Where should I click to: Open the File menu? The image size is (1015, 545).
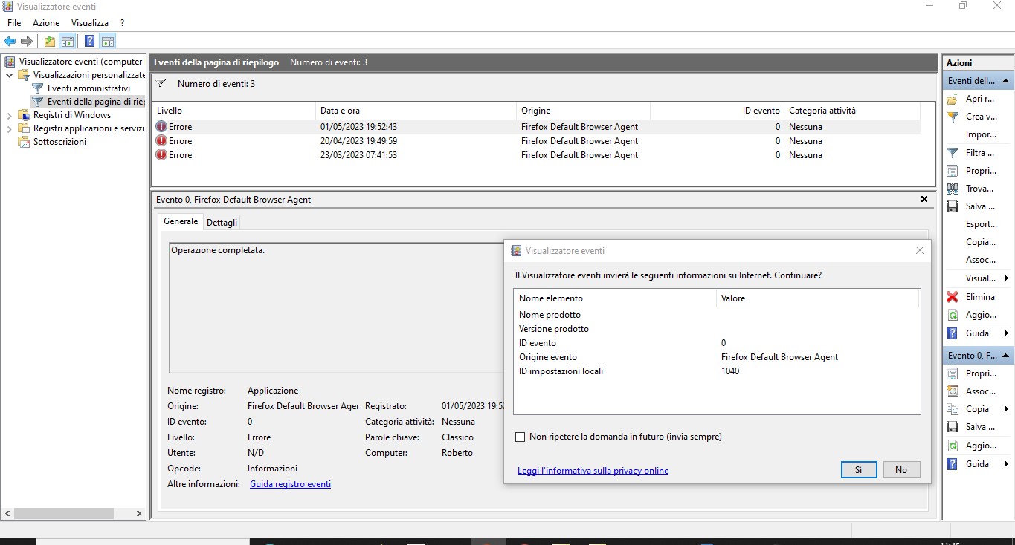click(14, 23)
